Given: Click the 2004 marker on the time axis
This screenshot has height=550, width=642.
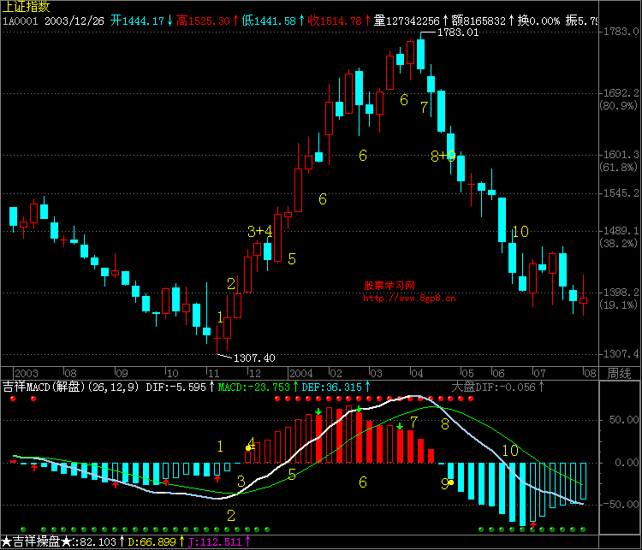Looking at the screenshot, I should point(300,374).
